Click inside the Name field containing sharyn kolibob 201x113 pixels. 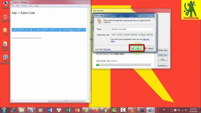(x=132, y=29)
